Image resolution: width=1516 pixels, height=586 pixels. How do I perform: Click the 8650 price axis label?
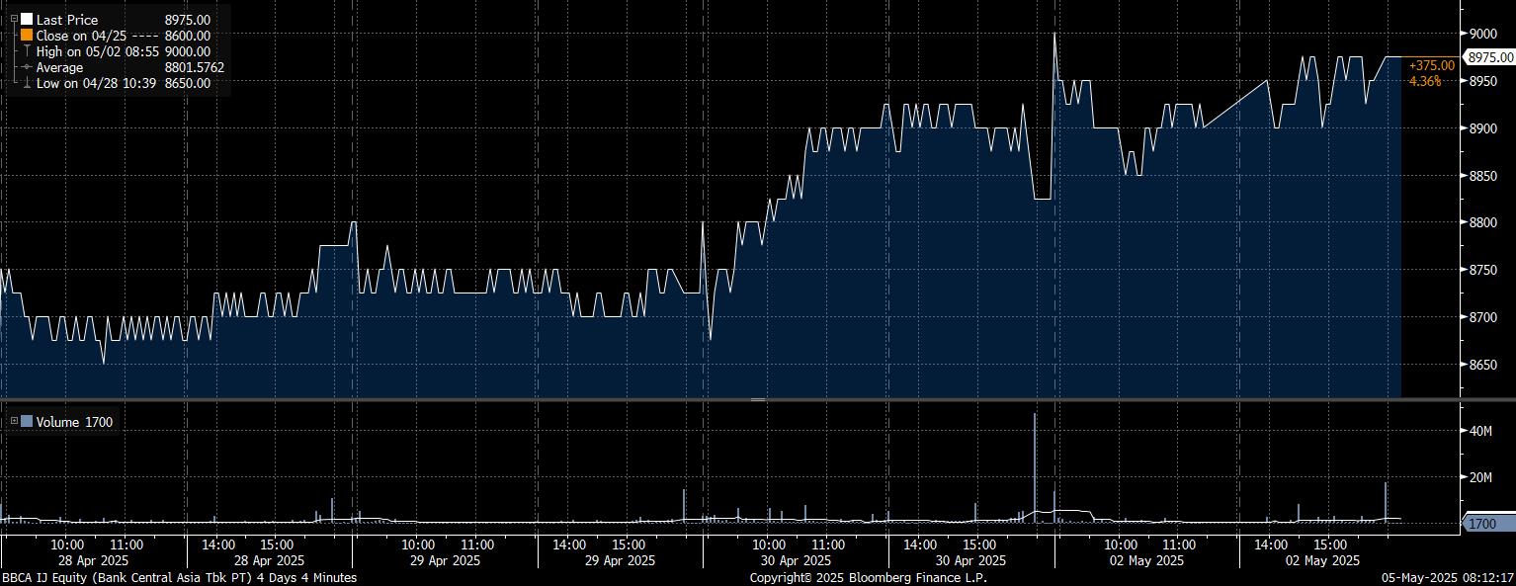pyautogui.click(x=1484, y=366)
